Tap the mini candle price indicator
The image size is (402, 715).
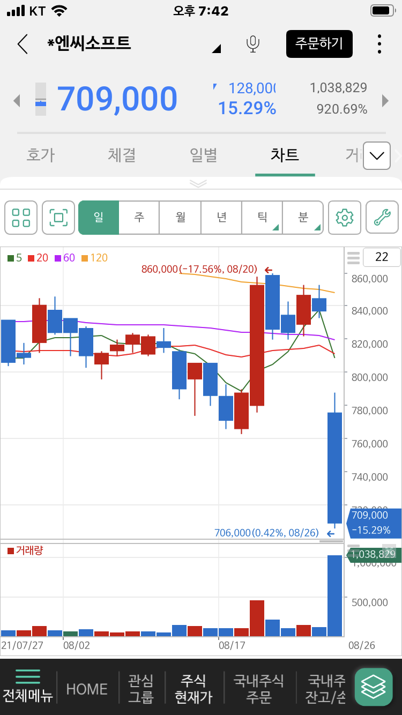tap(41, 99)
